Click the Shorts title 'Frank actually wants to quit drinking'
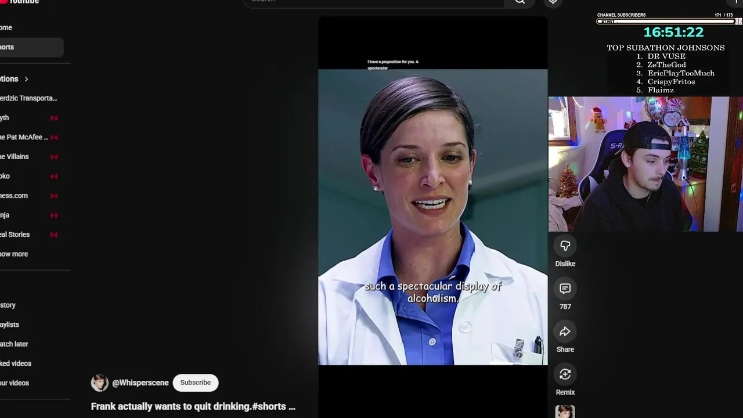Screen dimensions: 743x418 [193, 406]
